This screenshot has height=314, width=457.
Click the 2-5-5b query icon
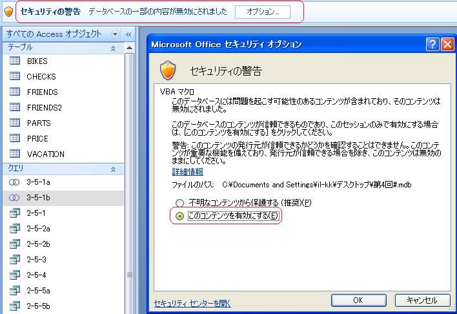click(x=15, y=306)
